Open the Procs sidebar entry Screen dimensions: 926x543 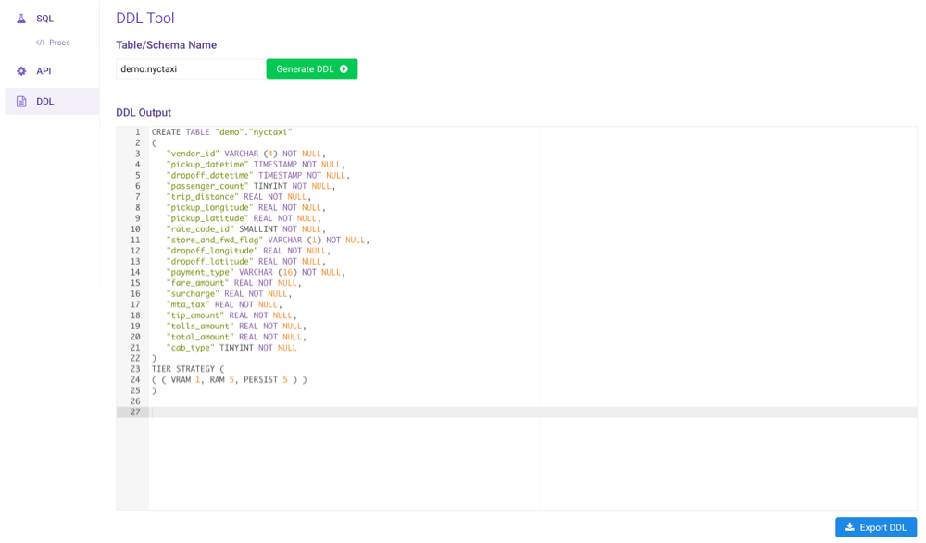pyautogui.click(x=57, y=42)
